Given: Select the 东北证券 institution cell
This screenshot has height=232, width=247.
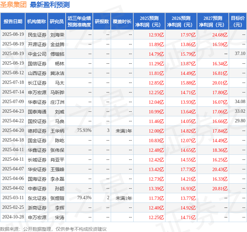Looking at the screenshot, I should 37,198.
